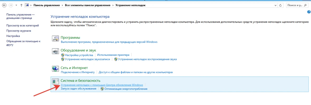Viewport: 311px width, 105px height.
Task: Select 'Все элементы панели управления' breadcrumb
Action: 88,5
